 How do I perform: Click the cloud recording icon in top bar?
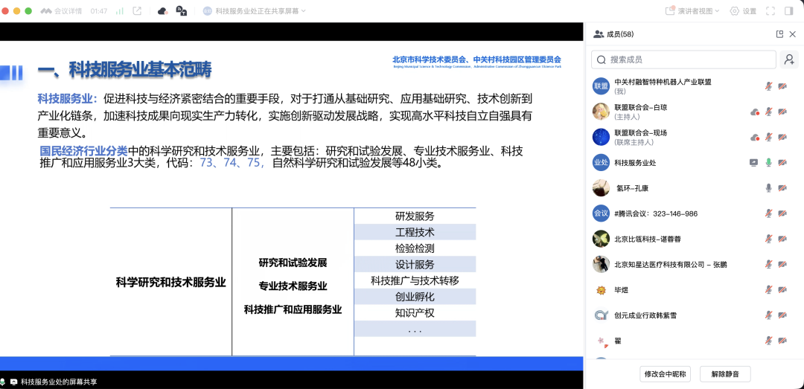pos(162,10)
